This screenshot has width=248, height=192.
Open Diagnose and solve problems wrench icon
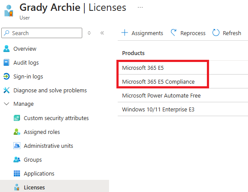(6, 90)
